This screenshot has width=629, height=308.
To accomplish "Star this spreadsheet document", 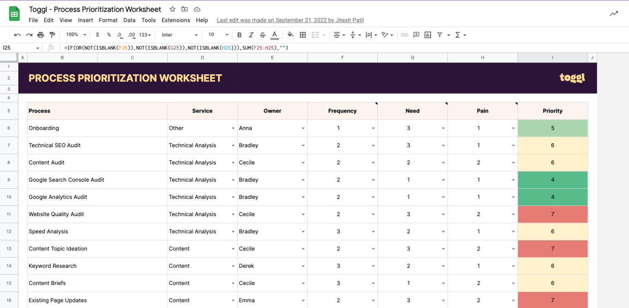I will [x=172, y=9].
